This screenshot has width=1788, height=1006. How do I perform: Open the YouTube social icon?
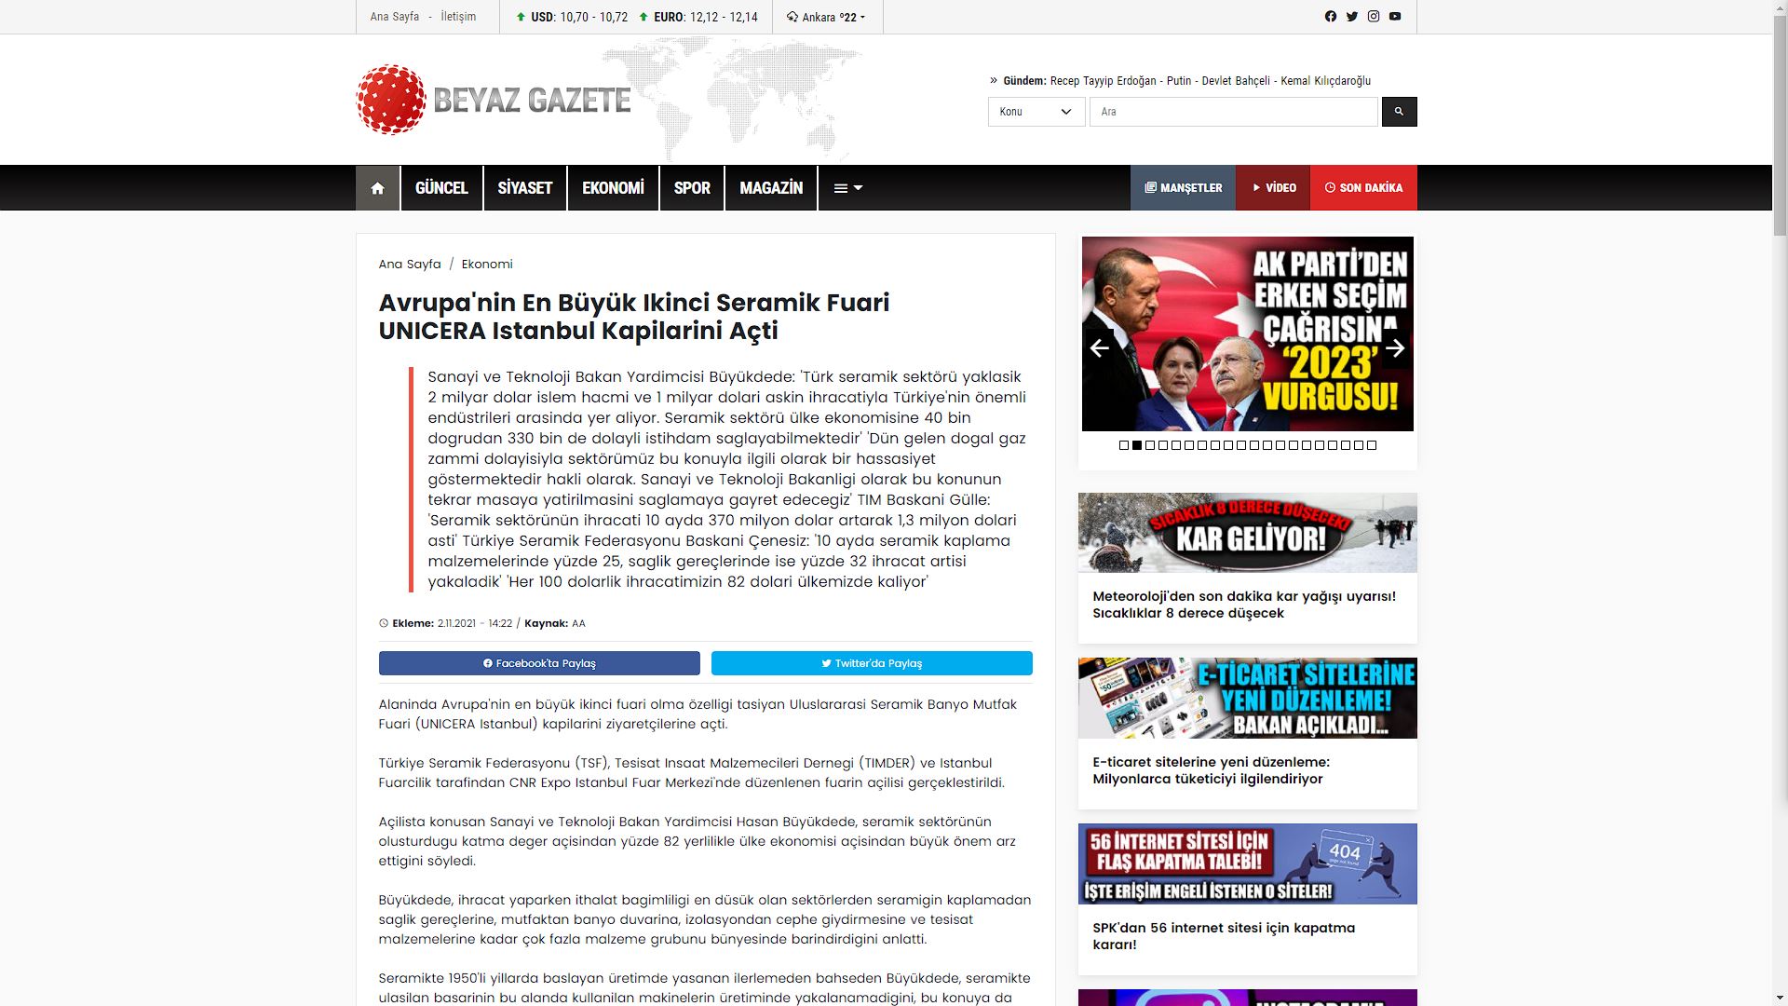1394,17
